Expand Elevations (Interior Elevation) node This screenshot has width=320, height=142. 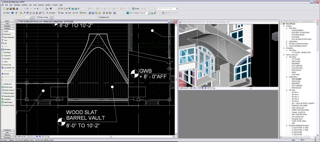[287, 43]
